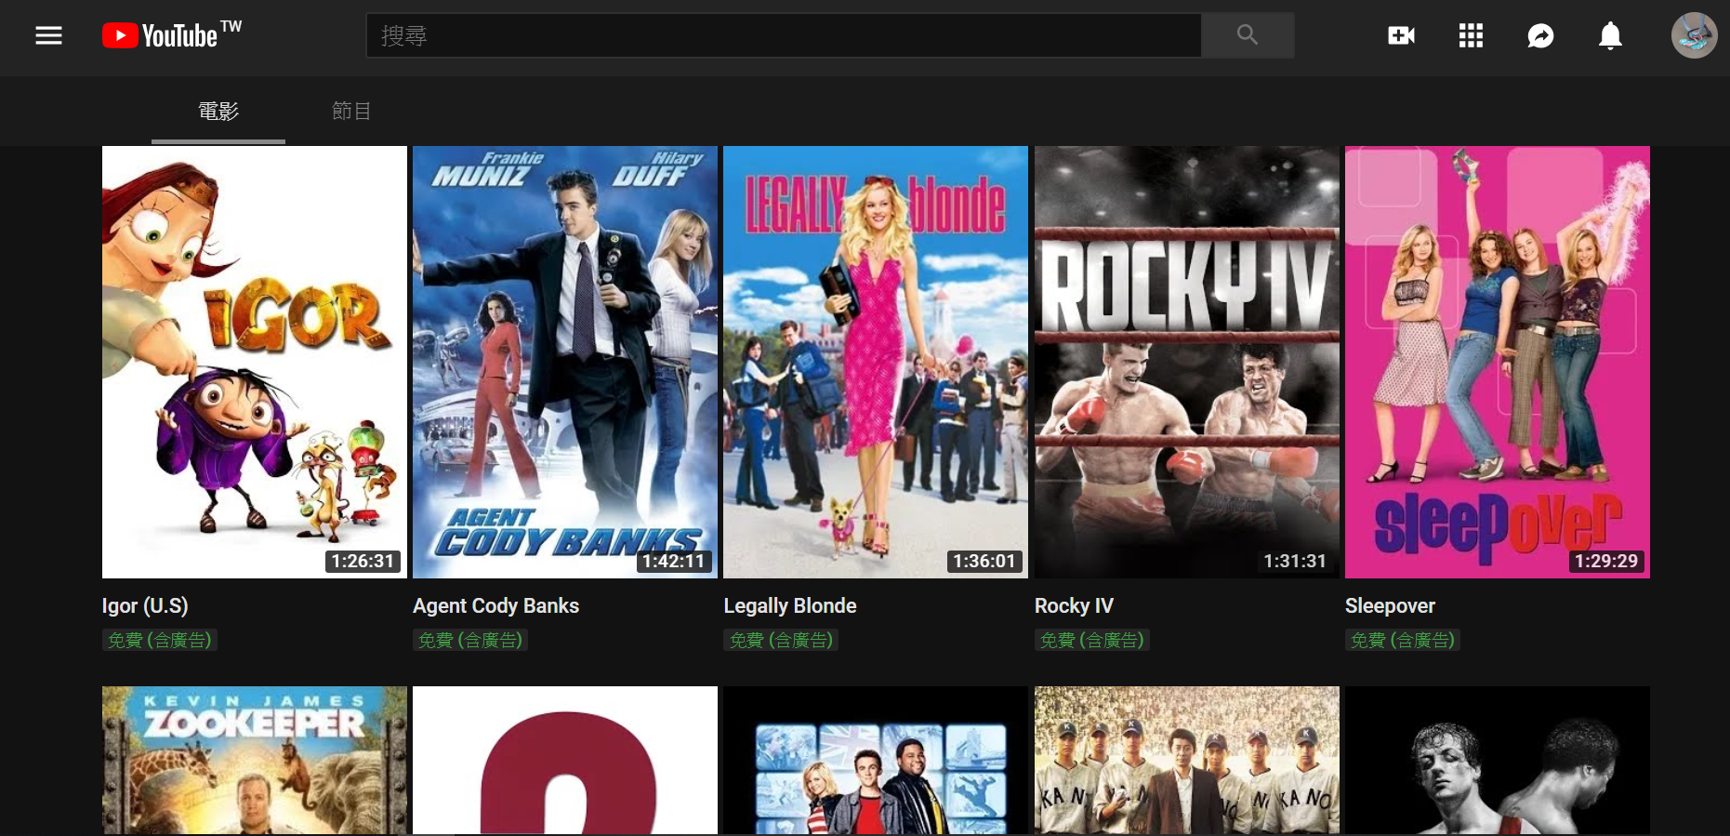The width and height of the screenshot is (1730, 836).
Task: Open the Zookeeper poster
Action: point(255,761)
